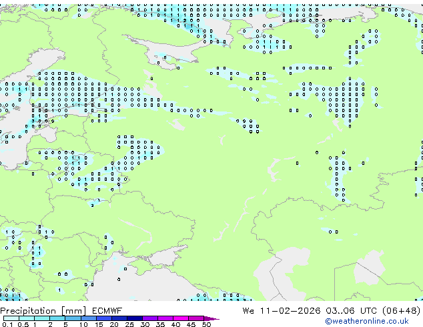Viewport: 423px width, 327px height.
Task: Click the 0.1–0.5 mm legend color segment
Action: [11, 318]
